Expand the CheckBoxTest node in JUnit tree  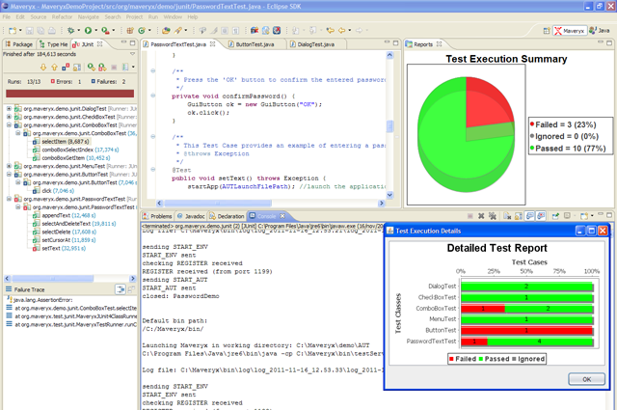coord(9,117)
